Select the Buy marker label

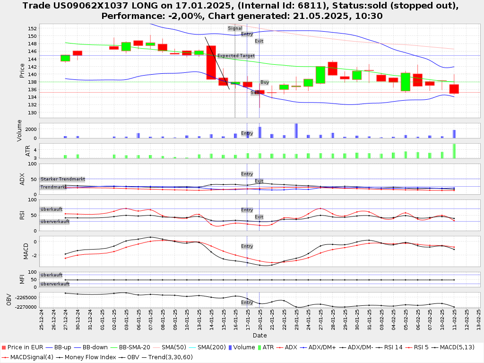[265, 82]
